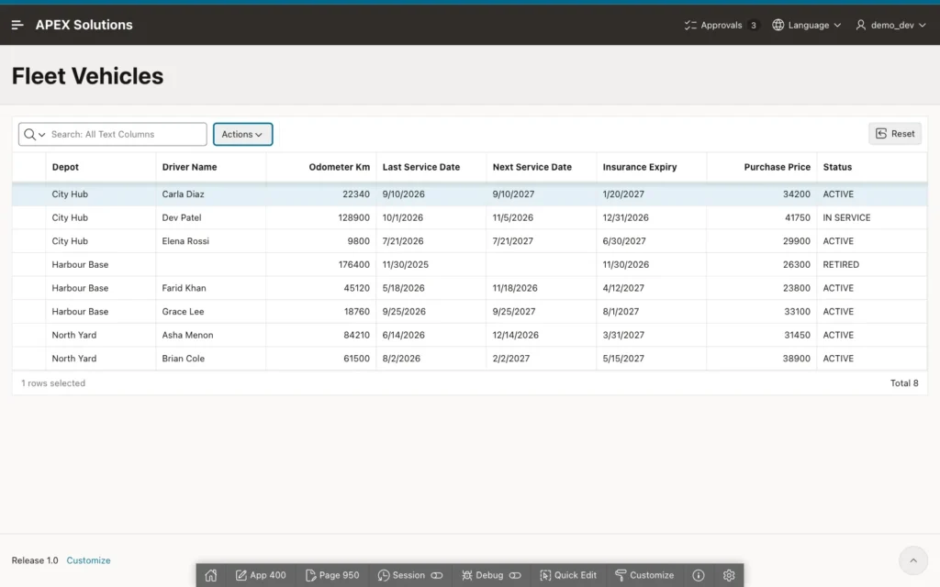Click the search magnifier icon

pos(29,134)
